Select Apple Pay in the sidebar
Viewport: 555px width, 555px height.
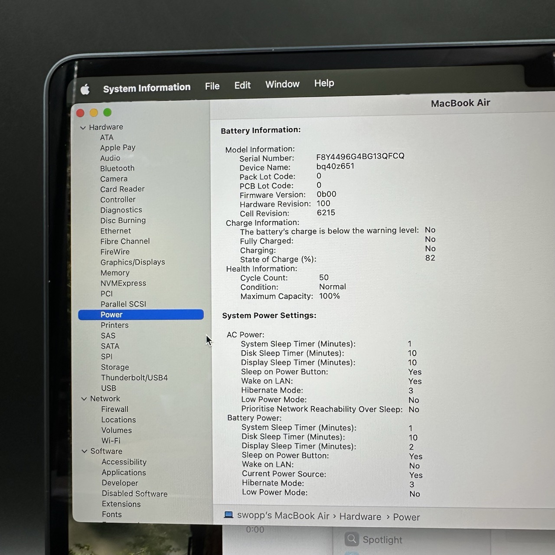coord(118,148)
